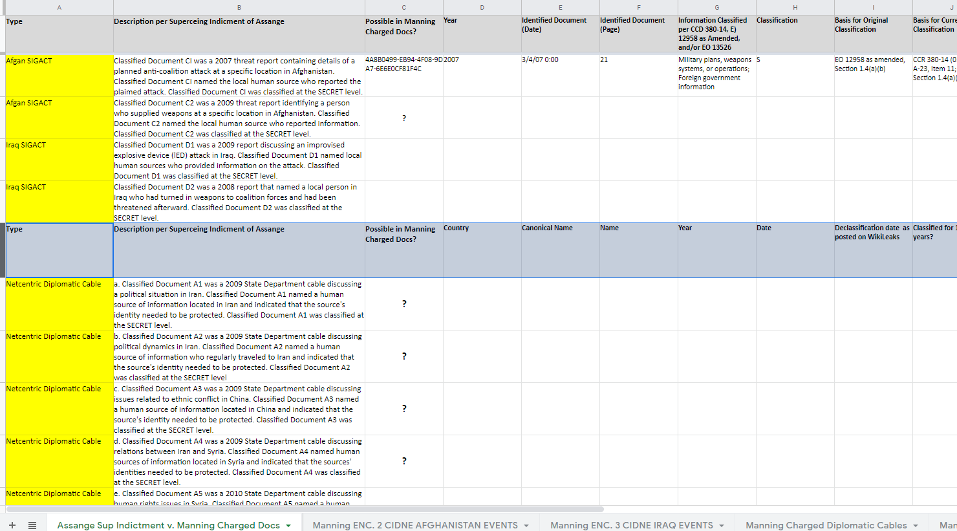The height and width of the screenshot is (531, 957).
Task: Click the 'Identified Document (Date)' header cell
Action: coord(561,34)
